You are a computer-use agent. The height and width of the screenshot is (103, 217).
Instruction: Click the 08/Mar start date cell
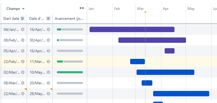coord(14,83)
